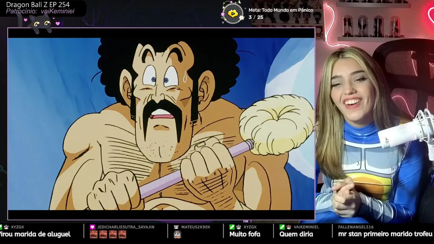Click last emote in JEDICHARLIESUTRA_SAYAJIN's message

click(x=122, y=235)
